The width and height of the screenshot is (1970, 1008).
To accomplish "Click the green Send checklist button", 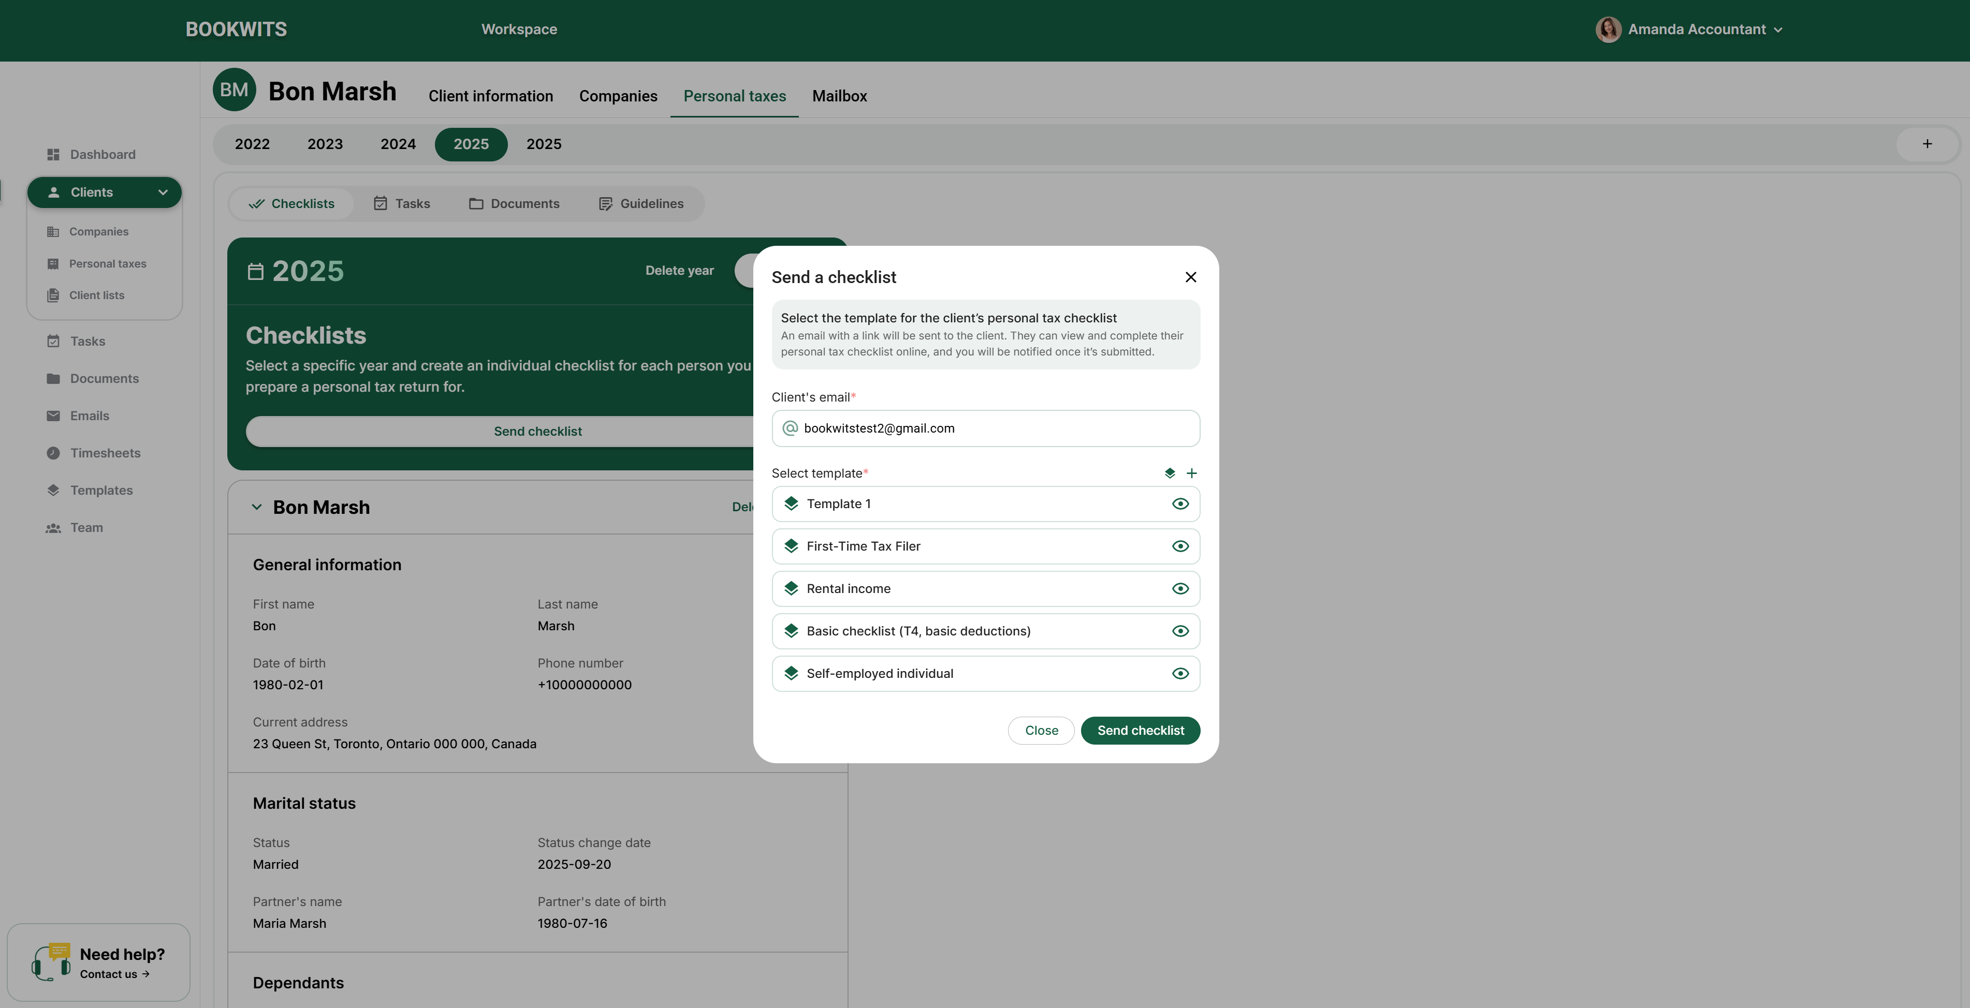I will coord(1140,731).
